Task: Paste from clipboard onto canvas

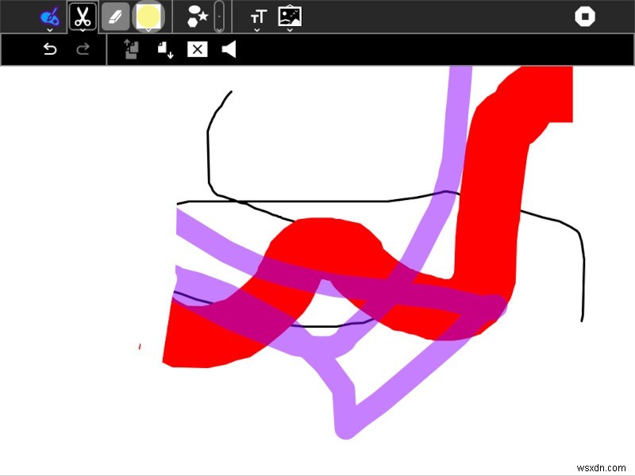Action: coord(165,49)
